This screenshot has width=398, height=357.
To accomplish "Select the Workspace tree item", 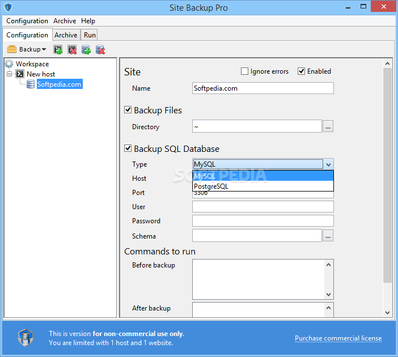I will (x=32, y=63).
